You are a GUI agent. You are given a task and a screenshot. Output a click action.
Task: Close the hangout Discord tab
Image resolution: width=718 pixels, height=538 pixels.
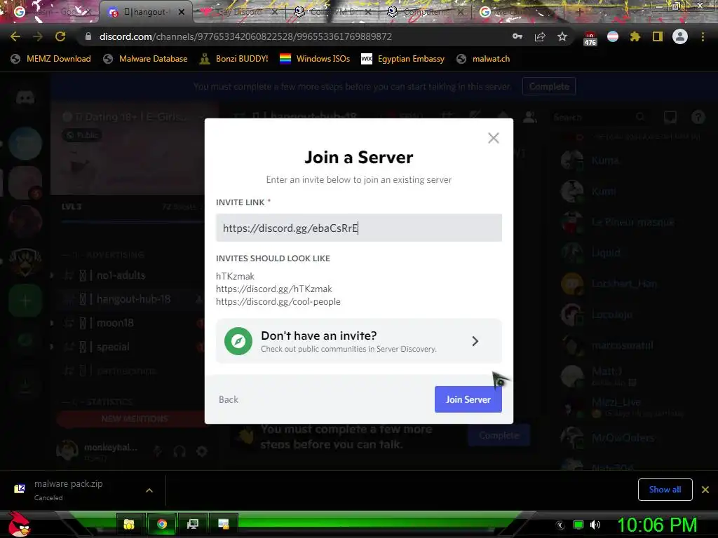pyautogui.click(x=182, y=12)
